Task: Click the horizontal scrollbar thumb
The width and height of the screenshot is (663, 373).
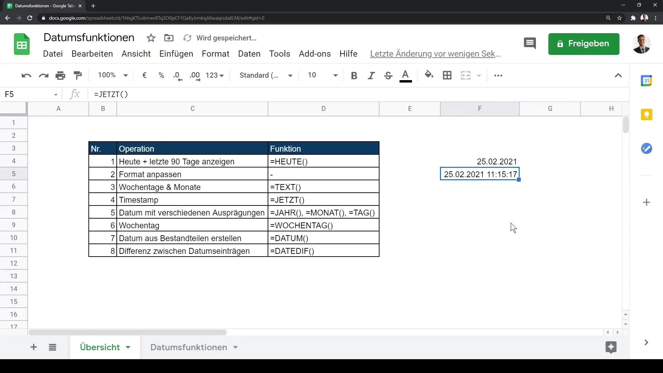Action: [127, 332]
